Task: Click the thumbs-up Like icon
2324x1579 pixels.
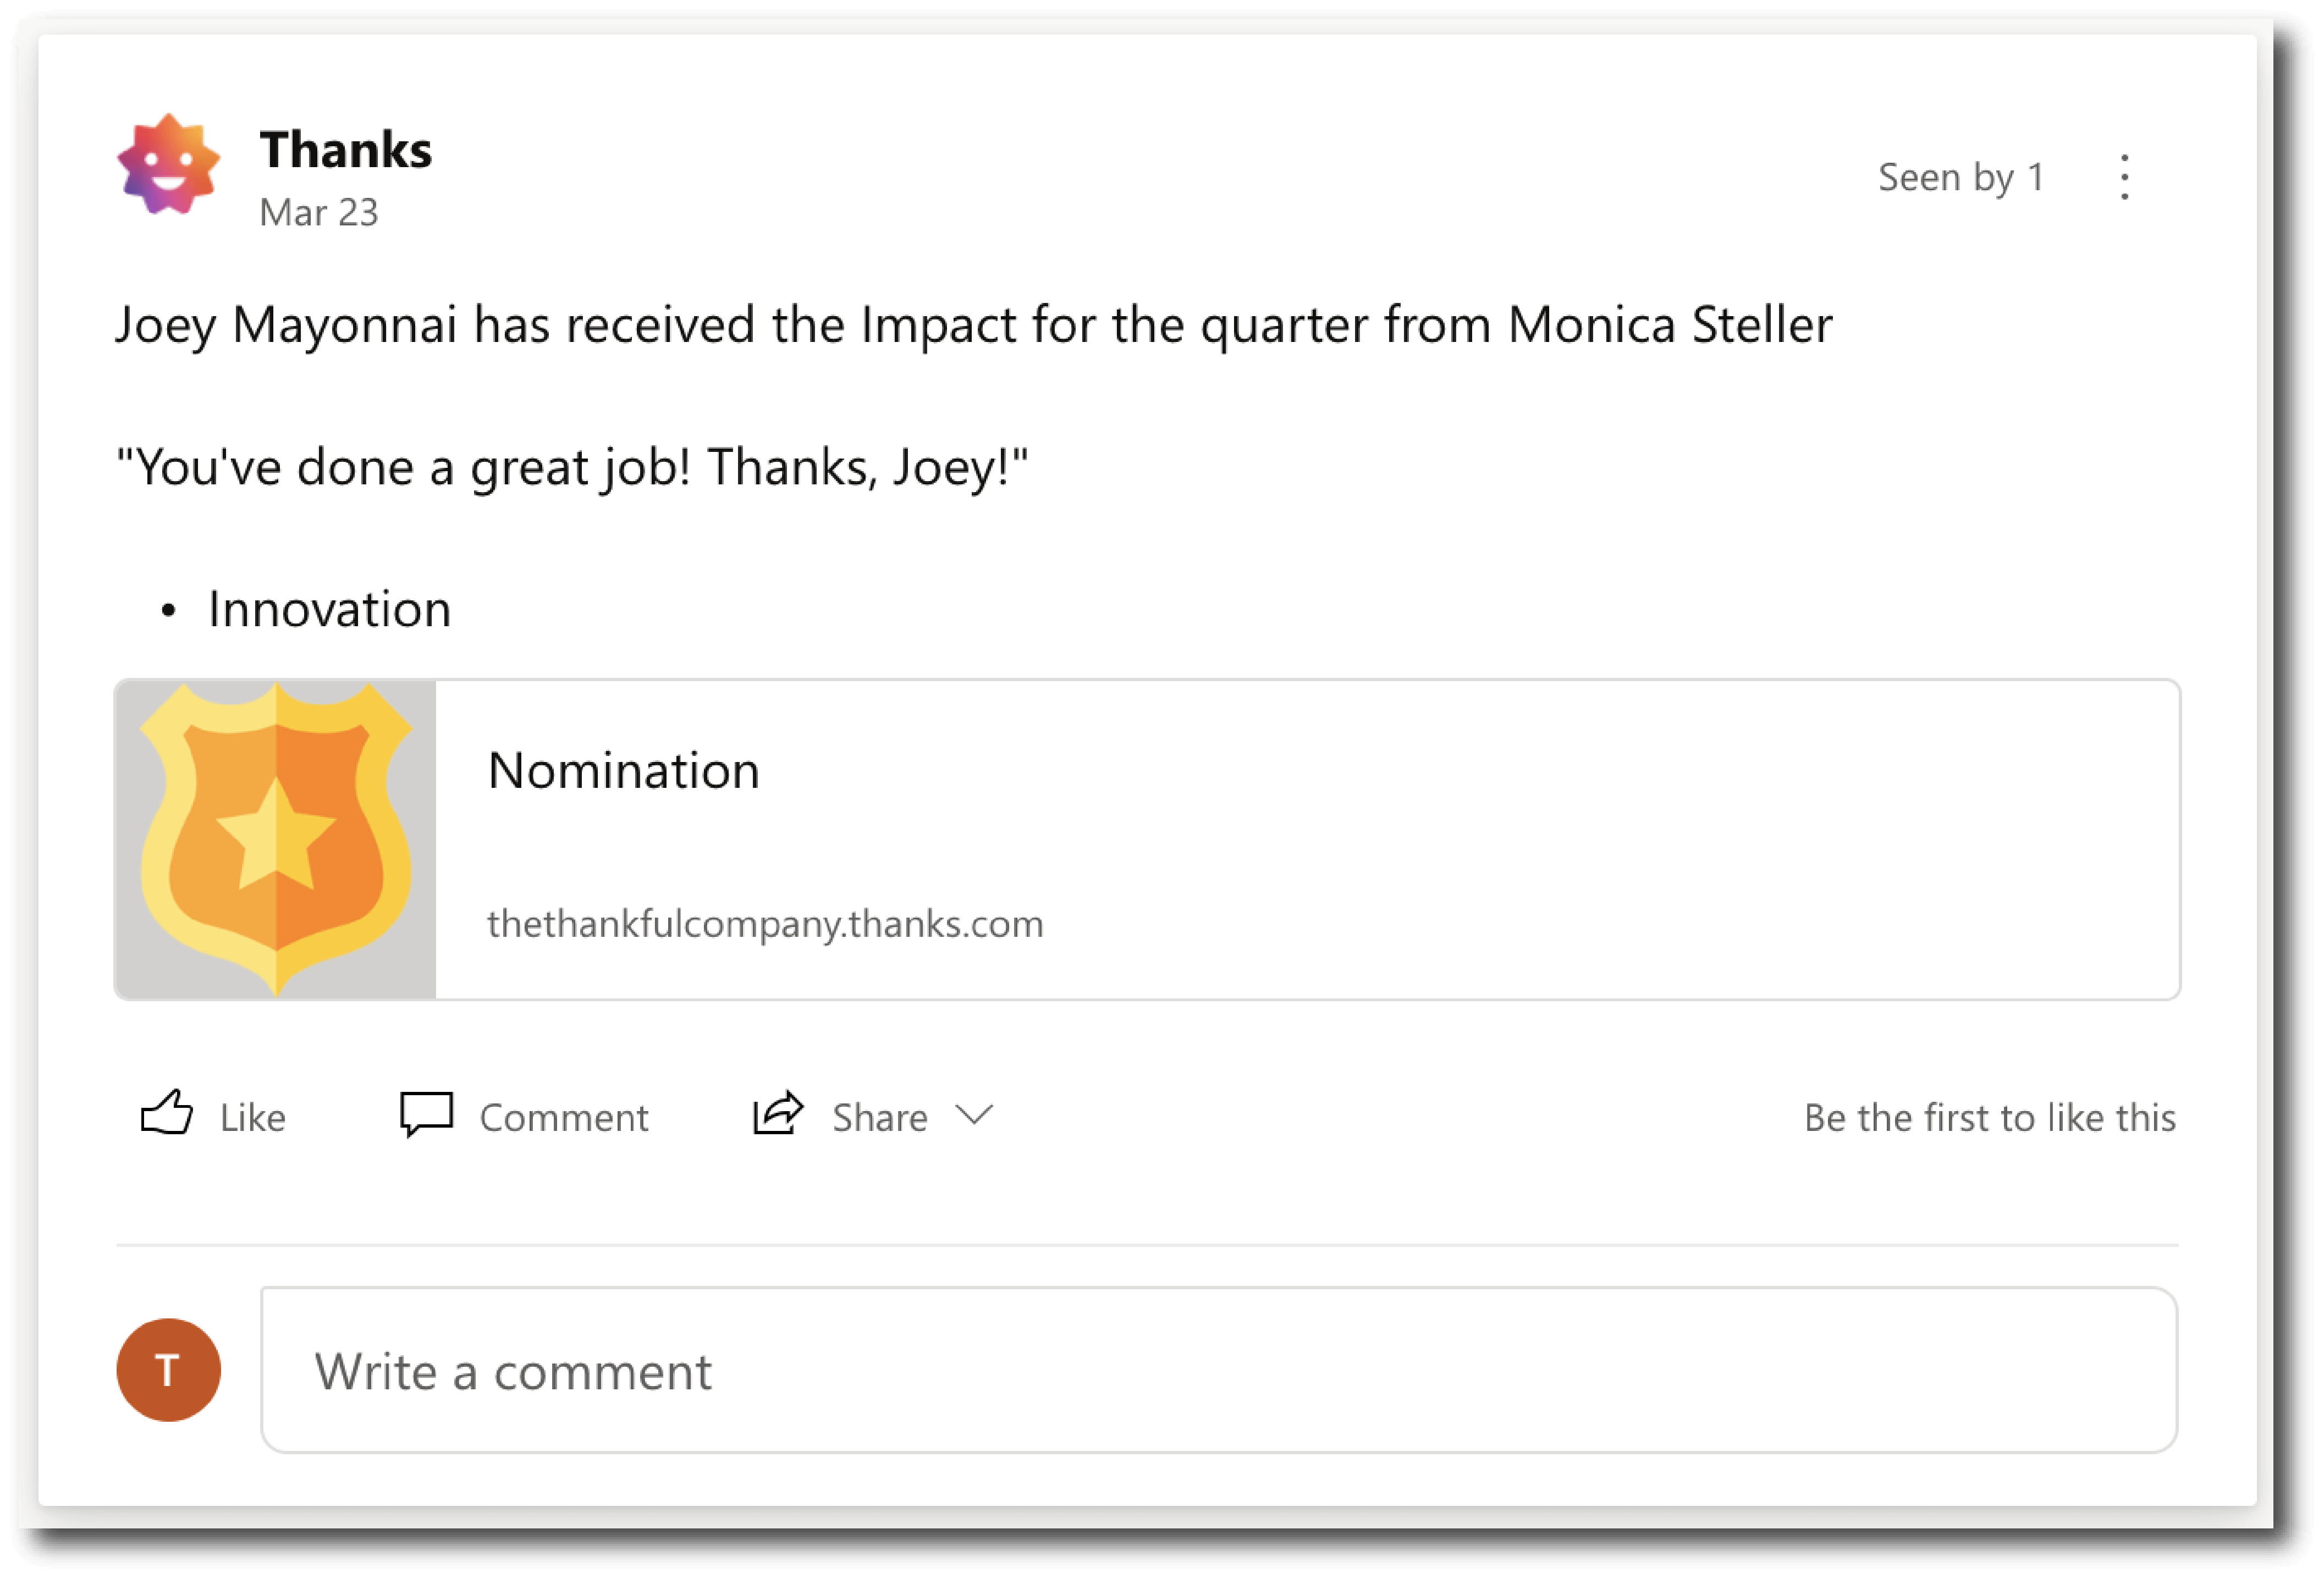Action: tap(167, 1113)
